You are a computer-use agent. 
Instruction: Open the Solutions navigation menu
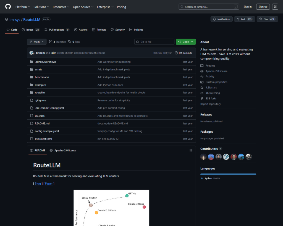41,7
